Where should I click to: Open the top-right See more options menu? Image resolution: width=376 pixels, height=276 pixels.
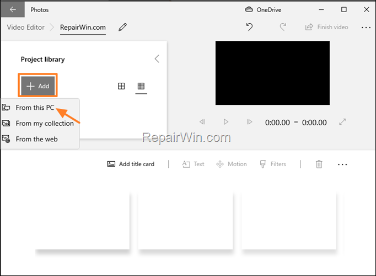(x=366, y=28)
